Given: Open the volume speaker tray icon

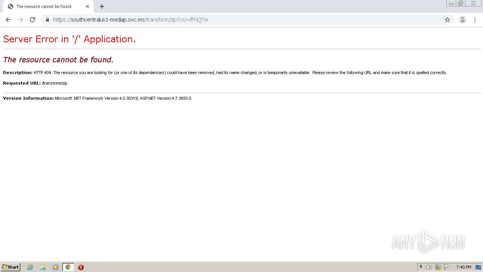Looking at the screenshot, I should tap(429, 267).
